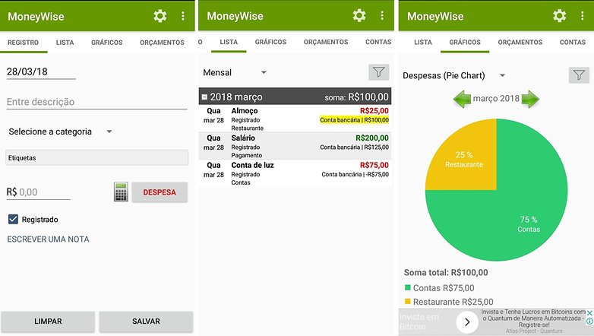Screen dimensions: 594x336
Task: Select LISTA tab in left screen
Action: pos(65,43)
